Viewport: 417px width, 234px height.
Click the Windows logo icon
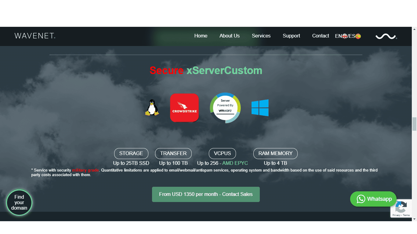(x=260, y=108)
